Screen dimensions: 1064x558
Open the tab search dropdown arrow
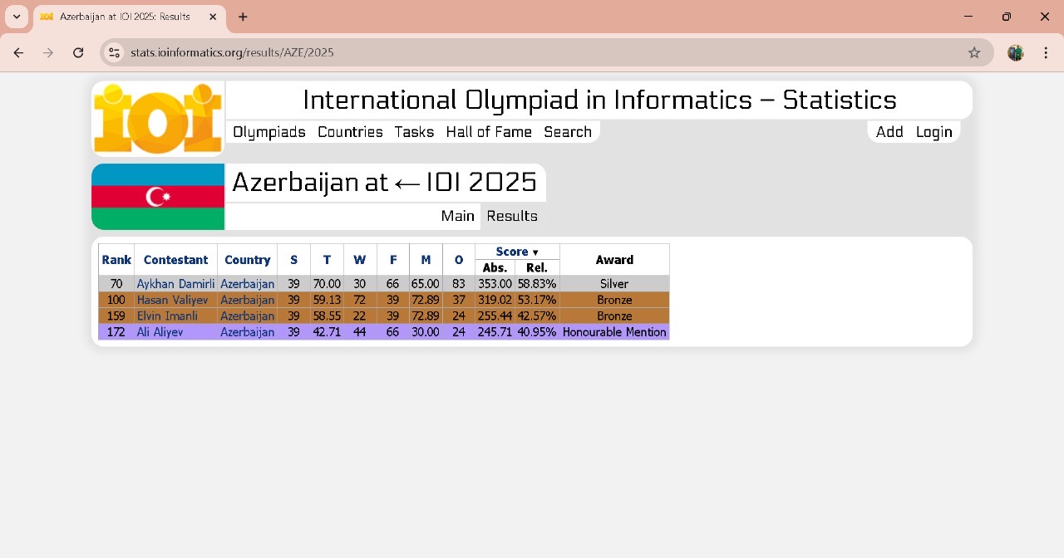[17, 17]
